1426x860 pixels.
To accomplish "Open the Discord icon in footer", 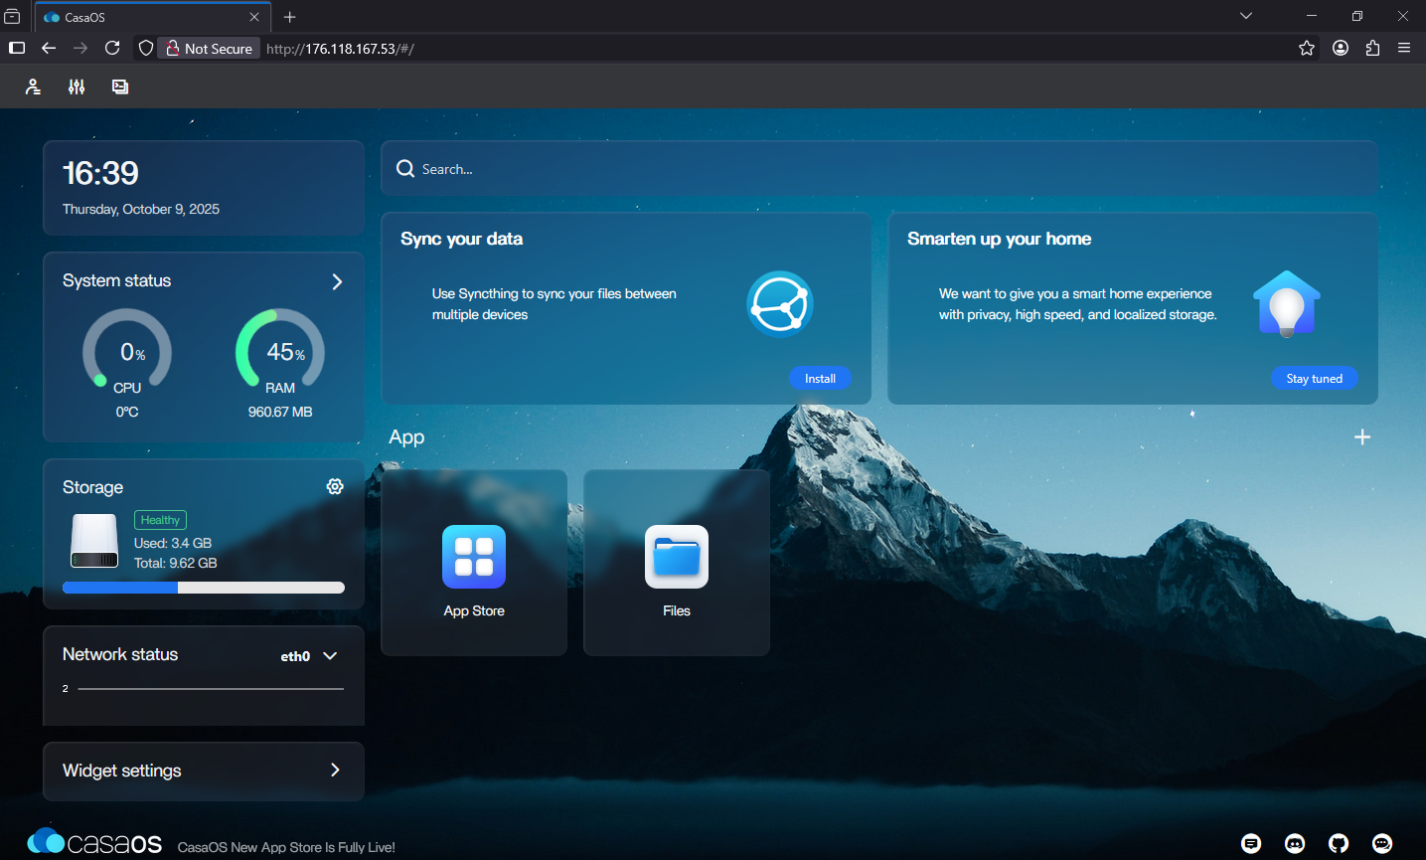I will [x=1295, y=843].
